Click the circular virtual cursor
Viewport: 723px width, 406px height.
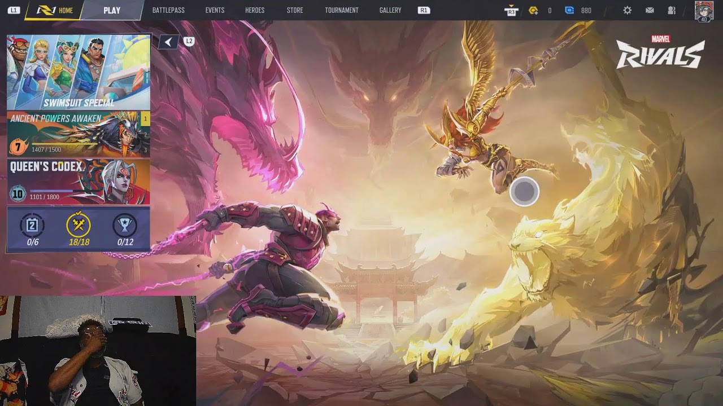pyautogui.click(x=524, y=192)
